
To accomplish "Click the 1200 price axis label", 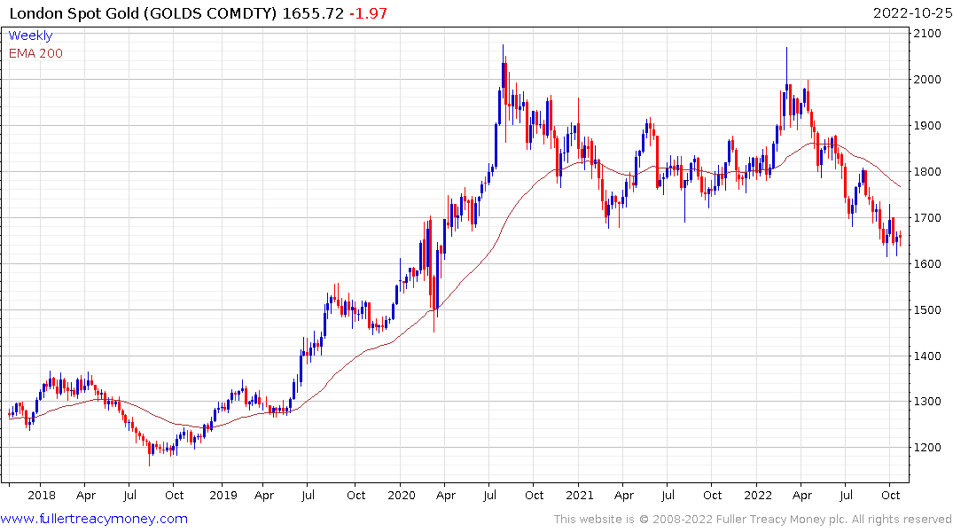I will [x=927, y=448].
